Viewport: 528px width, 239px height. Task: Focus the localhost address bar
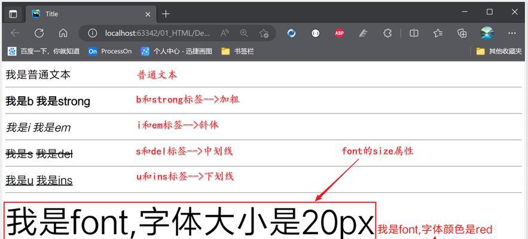point(158,33)
